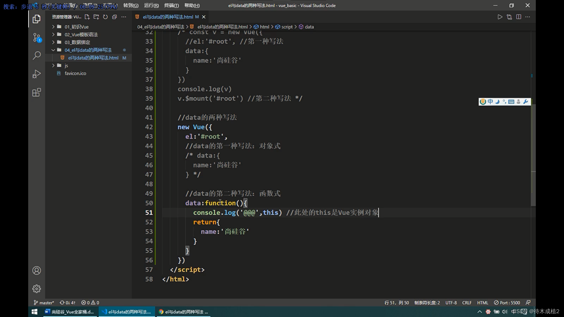Run the current file
Image resolution: width=564 pixels, height=317 pixels.
click(500, 17)
